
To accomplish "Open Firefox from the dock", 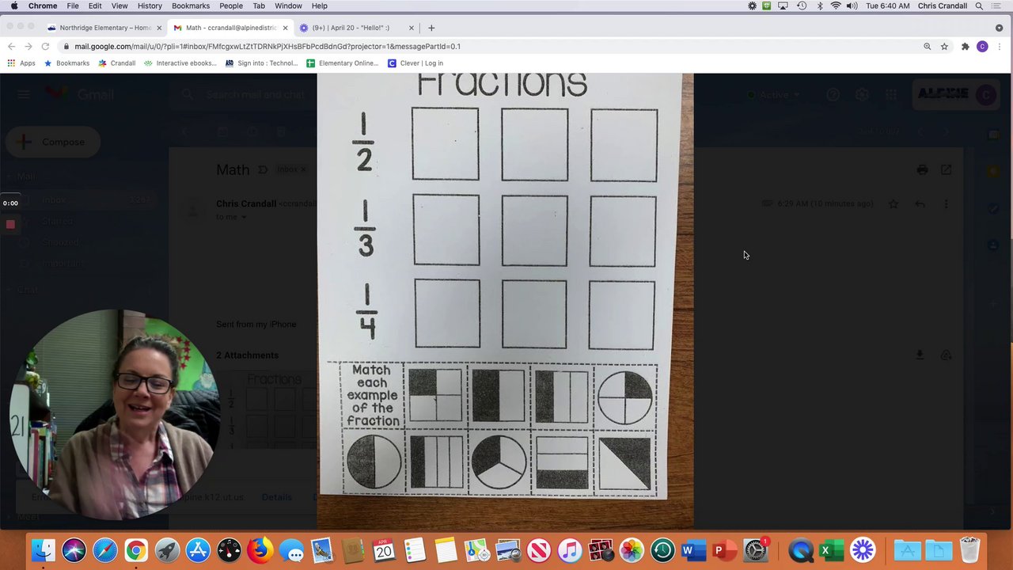I will point(260,550).
